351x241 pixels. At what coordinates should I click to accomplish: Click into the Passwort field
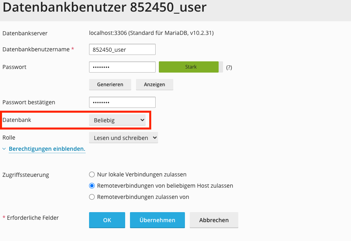coord(122,67)
